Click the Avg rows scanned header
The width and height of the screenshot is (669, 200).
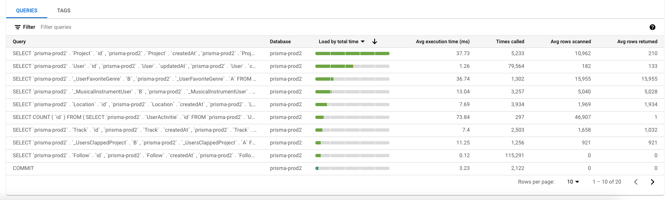point(571,42)
